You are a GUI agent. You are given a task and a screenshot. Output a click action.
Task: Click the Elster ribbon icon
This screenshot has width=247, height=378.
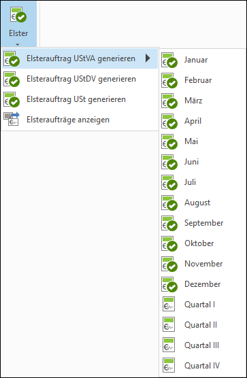(18, 15)
